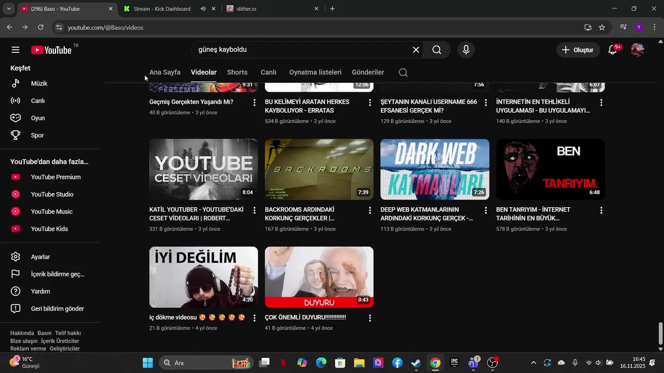
Task: Open options for iç dökme videosu
Action: click(x=254, y=318)
